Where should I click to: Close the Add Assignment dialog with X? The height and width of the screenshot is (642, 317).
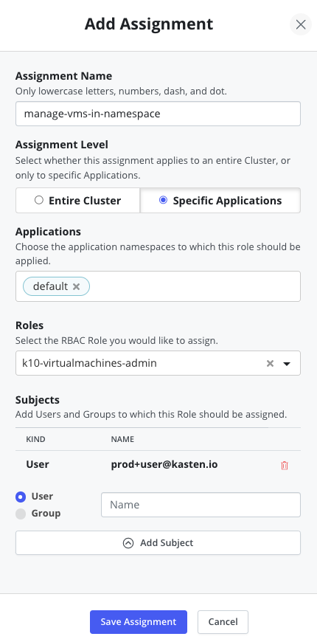[301, 24]
